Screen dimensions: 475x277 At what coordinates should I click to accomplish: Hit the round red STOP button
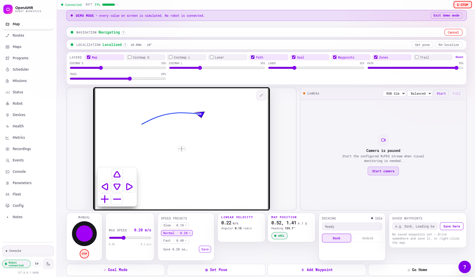84,254
